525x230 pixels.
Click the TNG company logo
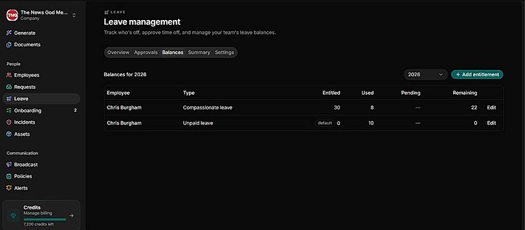(x=12, y=15)
